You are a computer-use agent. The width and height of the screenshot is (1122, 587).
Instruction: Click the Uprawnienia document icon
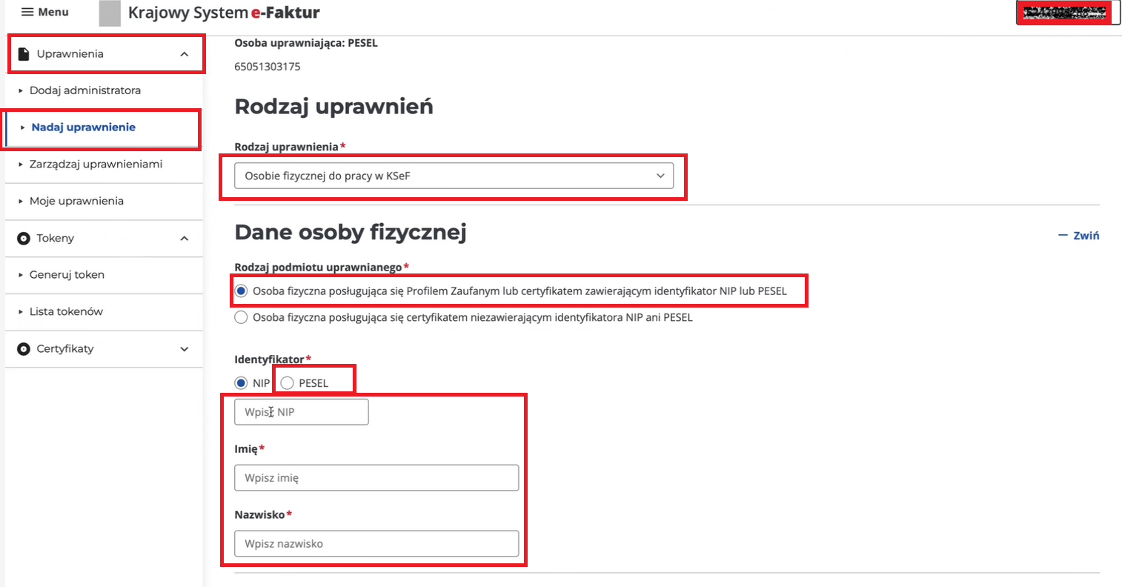click(x=24, y=54)
